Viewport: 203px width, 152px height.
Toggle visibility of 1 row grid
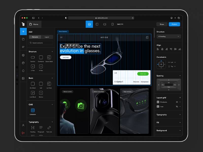tap(177, 106)
